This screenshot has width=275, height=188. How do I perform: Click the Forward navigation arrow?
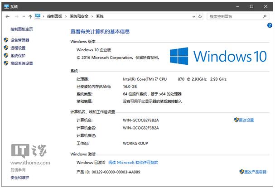coord(16,16)
